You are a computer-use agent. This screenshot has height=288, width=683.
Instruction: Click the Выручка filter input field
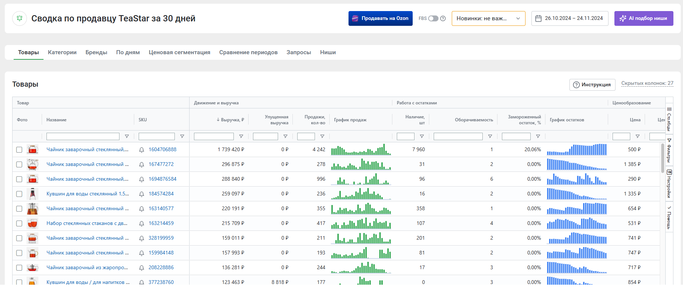(x=214, y=136)
